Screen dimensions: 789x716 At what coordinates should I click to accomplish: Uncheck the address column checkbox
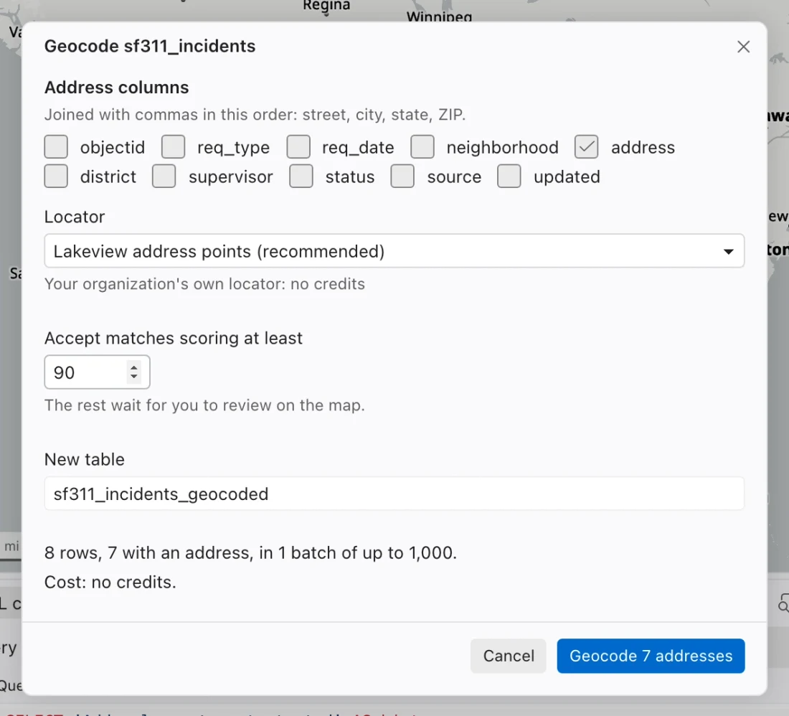[586, 147]
